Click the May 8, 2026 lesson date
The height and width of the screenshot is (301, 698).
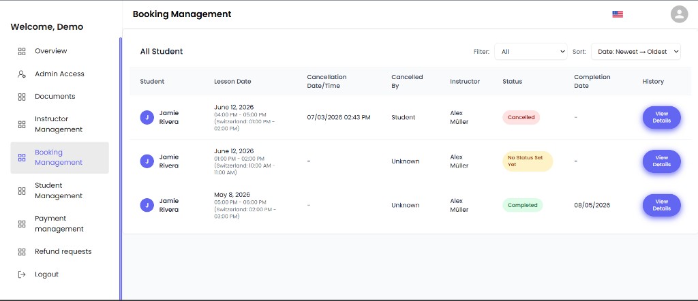point(232,195)
